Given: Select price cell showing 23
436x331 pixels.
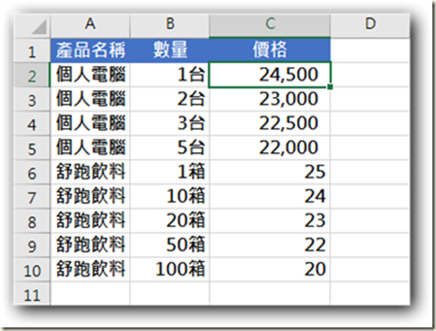Looking at the screenshot, I should pyautogui.click(x=269, y=221).
